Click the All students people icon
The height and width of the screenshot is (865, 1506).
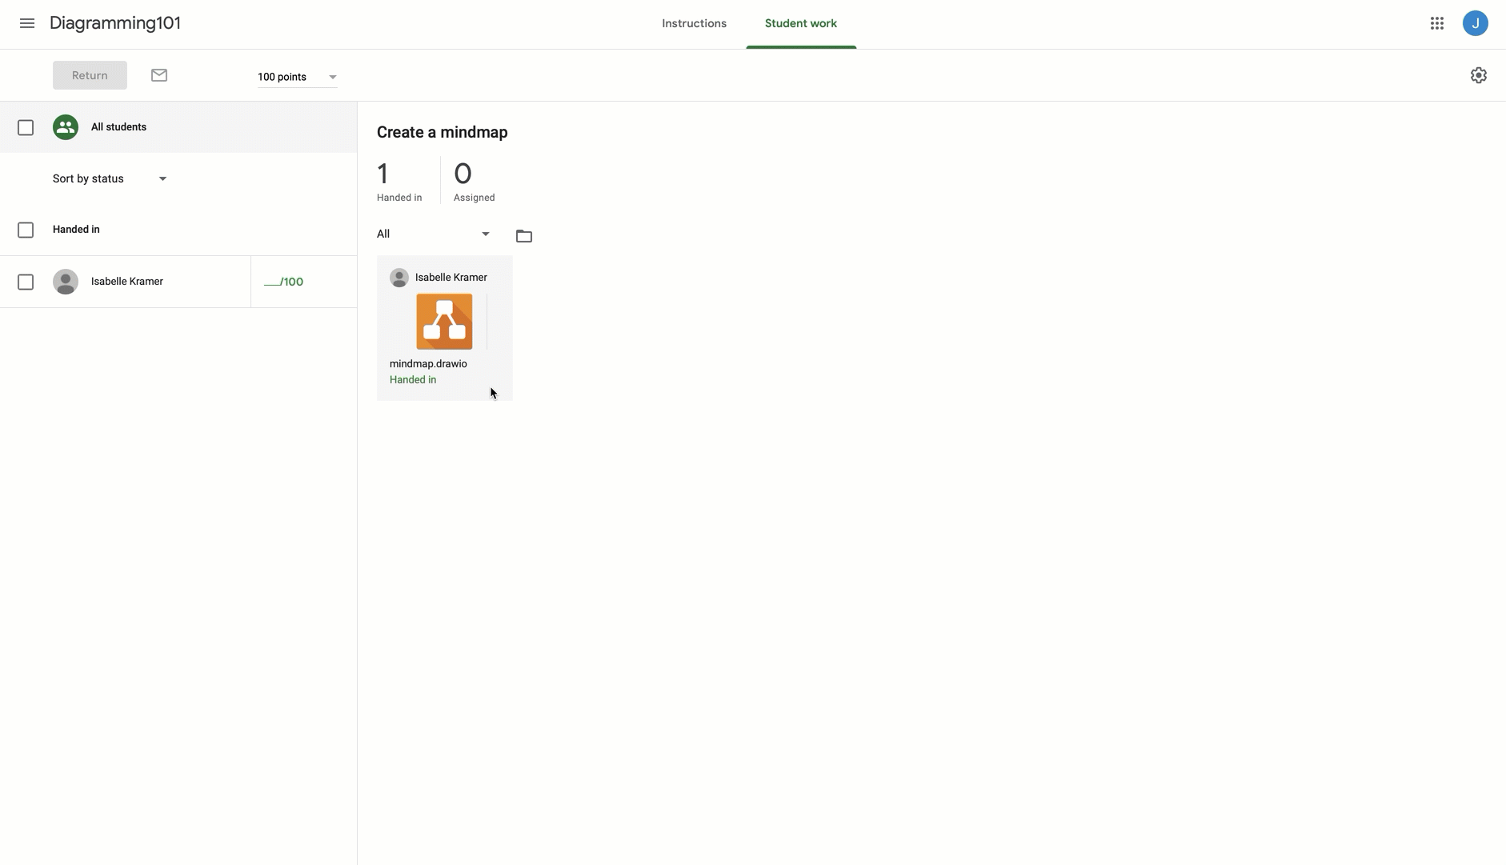(65, 126)
